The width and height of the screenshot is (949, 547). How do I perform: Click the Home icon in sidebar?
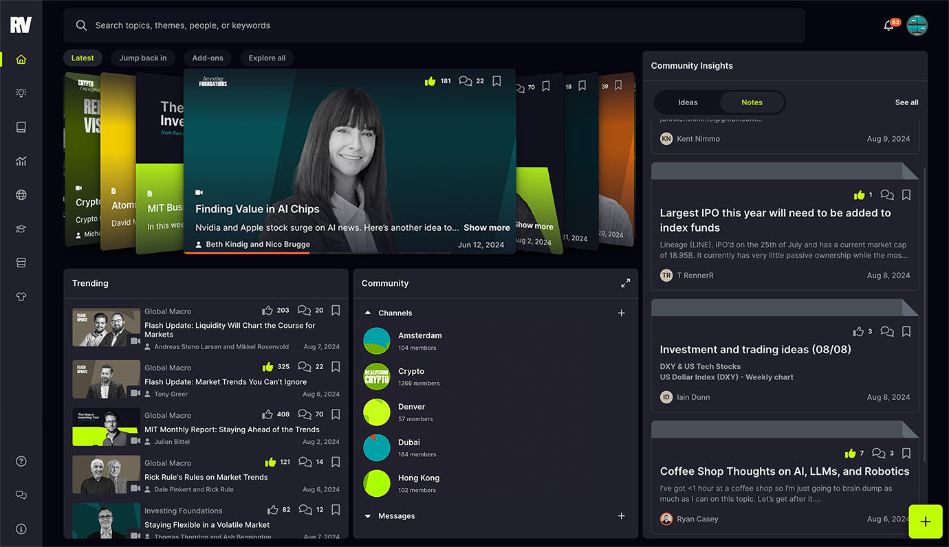click(x=21, y=59)
